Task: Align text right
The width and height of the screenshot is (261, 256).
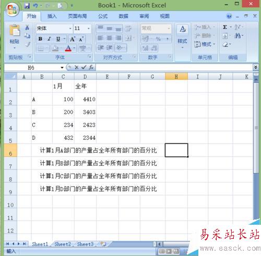Action: [118, 38]
